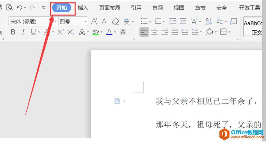266x142 pixels.
Task: Expand the line spacing dropdown arrow
Action: (x=201, y=32)
